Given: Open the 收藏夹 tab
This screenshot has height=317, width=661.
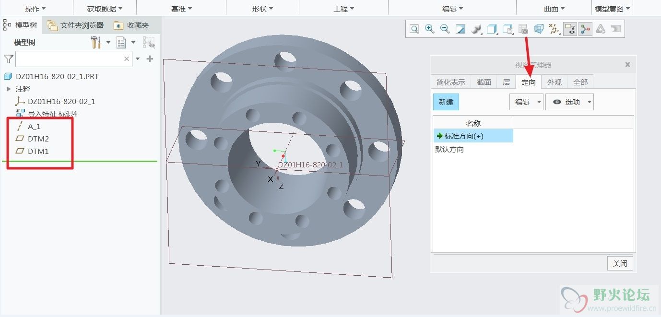Looking at the screenshot, I should pos(132,25).
